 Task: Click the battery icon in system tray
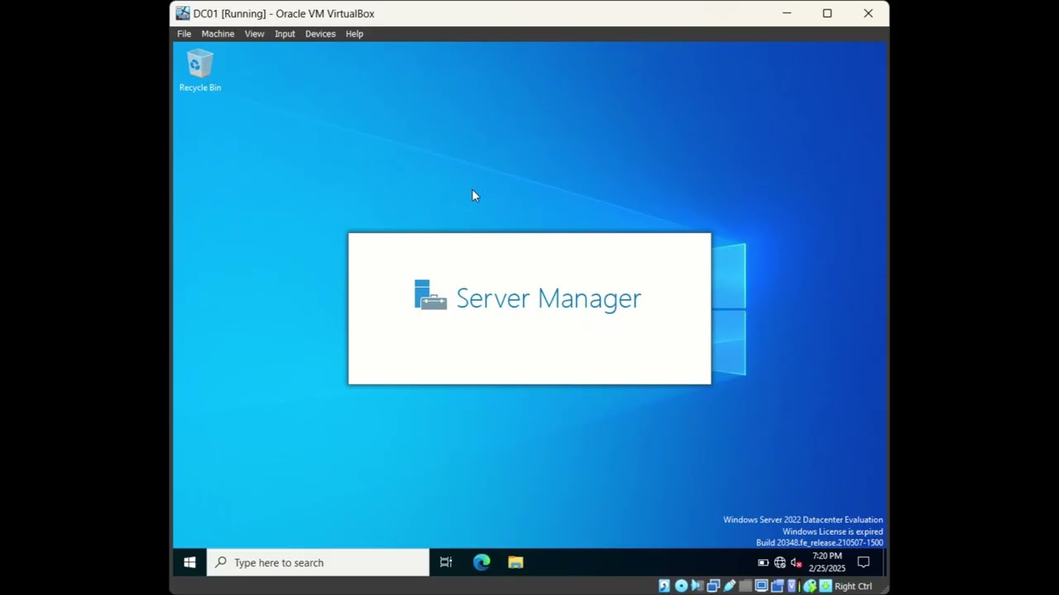tap(763, 563)
